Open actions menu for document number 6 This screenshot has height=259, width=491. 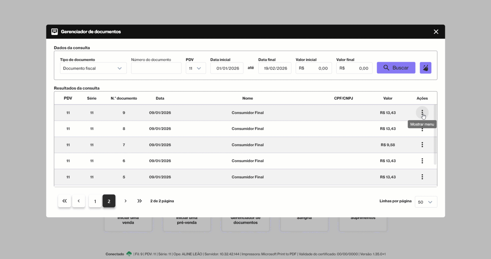[422, 161]
